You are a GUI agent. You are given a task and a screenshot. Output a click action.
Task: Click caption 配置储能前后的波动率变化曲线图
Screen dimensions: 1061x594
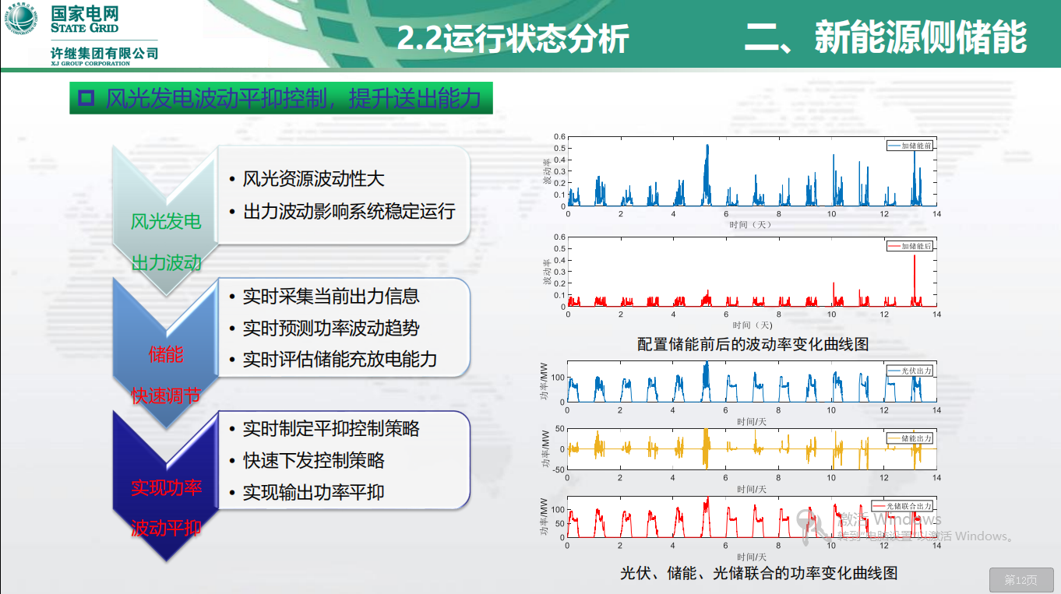[753, 343]
